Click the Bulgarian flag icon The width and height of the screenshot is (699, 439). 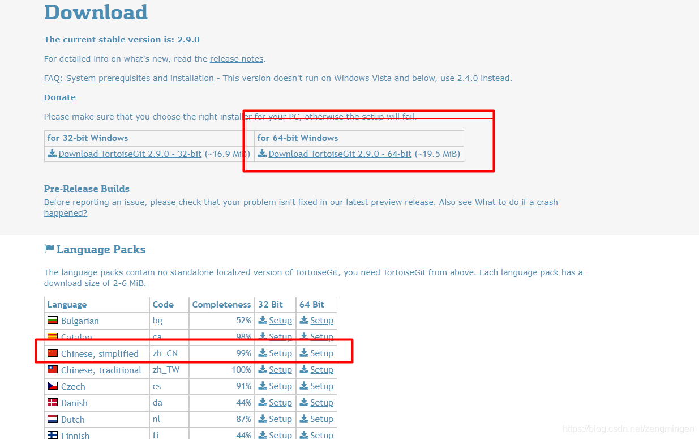pyautogui.click(x=53, y=321)
